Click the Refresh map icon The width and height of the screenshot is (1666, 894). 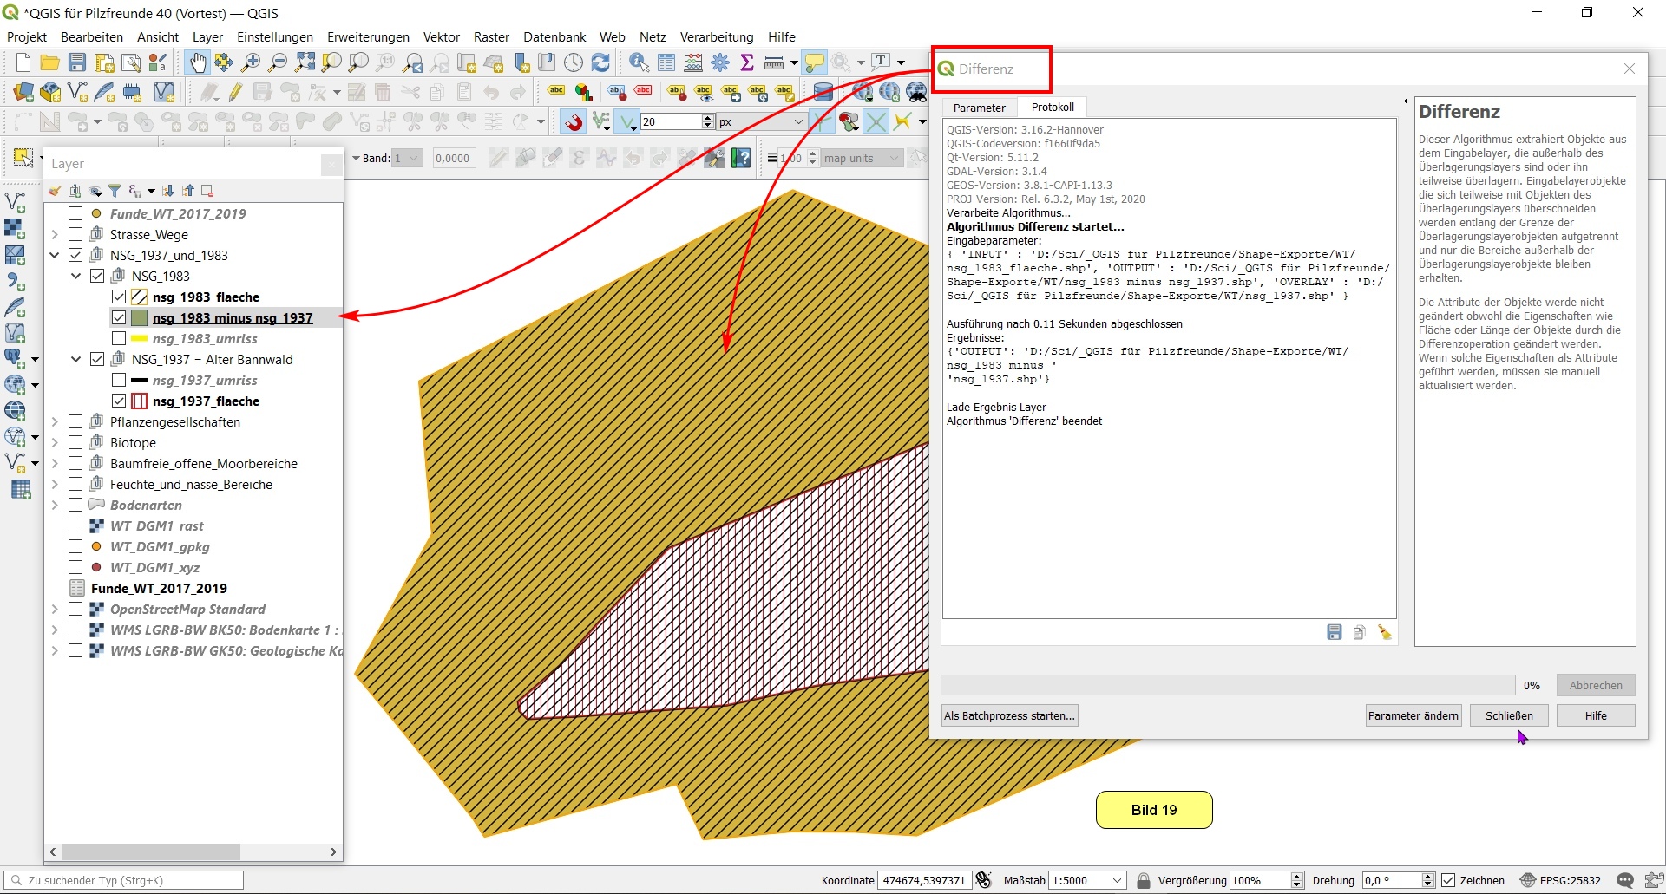600,62
